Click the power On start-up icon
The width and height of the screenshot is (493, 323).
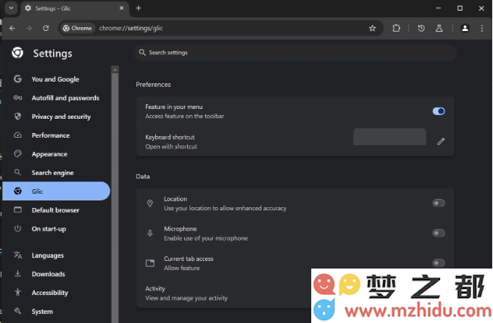17,228
